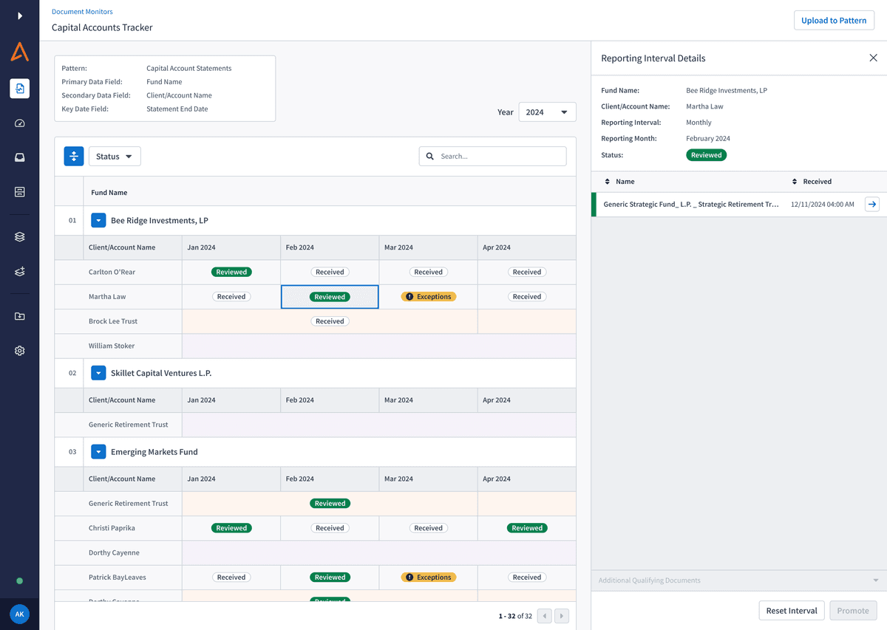Open the inbox tray icon in sidebar
The height and width of the screenshot is (630, 887).
click(x=20, y=157)
